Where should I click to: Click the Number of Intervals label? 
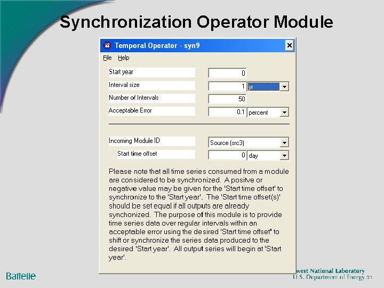152,98
